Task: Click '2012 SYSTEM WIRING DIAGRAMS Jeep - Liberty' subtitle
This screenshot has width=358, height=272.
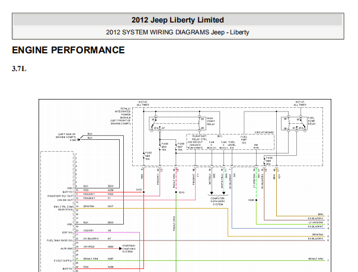Action: (177, 32)
